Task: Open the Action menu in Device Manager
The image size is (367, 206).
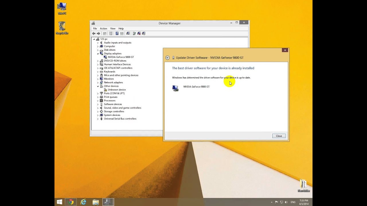Action: click(x=104, y=29)
